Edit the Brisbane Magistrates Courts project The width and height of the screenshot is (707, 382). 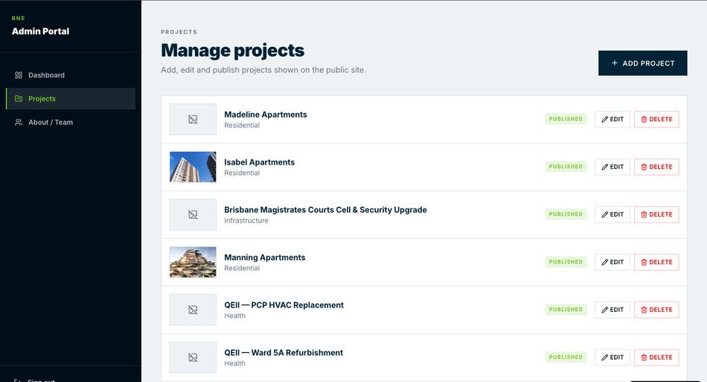pos(612,214)
